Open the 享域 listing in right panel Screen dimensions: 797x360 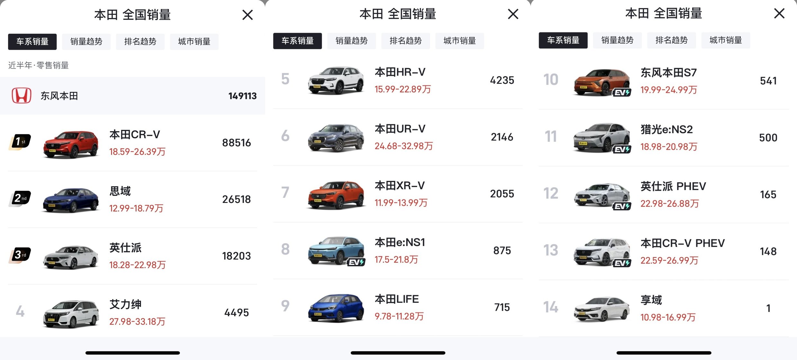664,308
